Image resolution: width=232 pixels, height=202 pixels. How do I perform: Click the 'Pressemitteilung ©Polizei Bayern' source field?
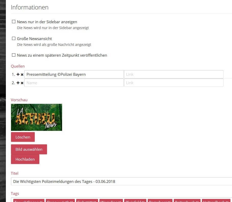74,74
